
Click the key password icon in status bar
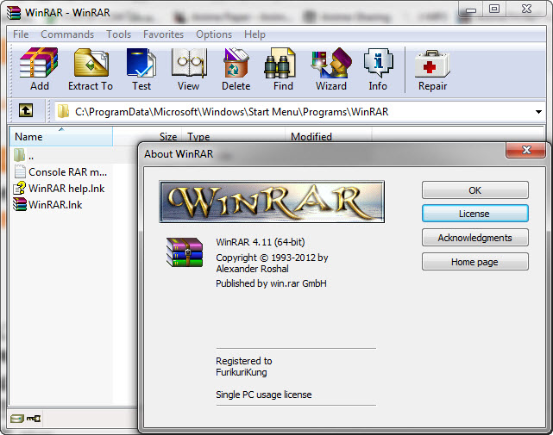34,419
